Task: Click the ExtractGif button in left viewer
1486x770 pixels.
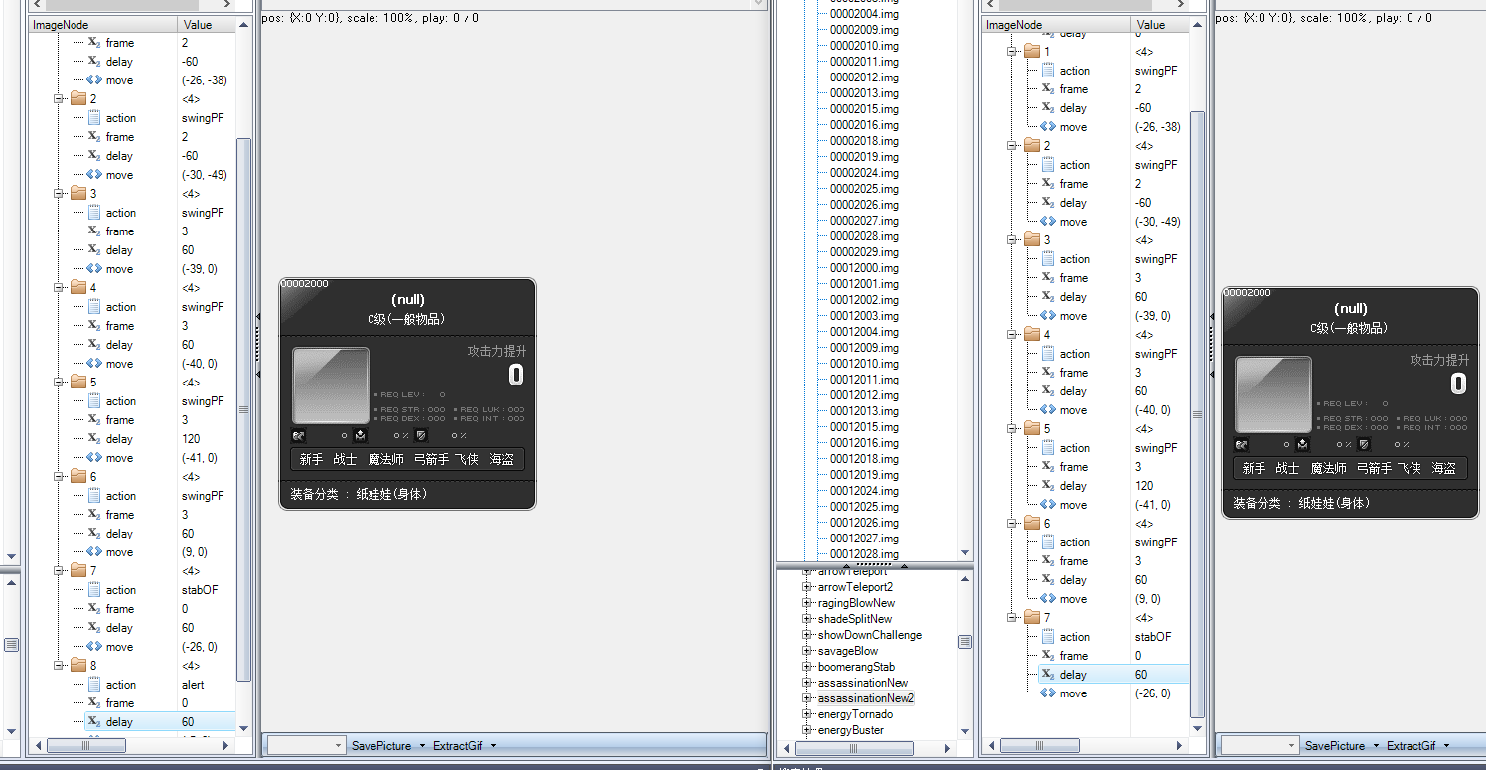Action: tap(458, 746)
